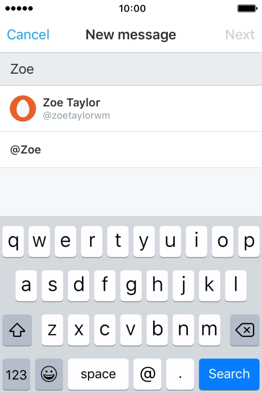
Task: Tap the backspace delete key
Action: tap(245, 330)
